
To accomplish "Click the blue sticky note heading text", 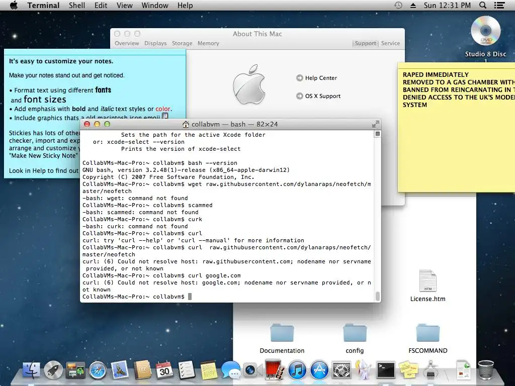I will coord(61,61).
